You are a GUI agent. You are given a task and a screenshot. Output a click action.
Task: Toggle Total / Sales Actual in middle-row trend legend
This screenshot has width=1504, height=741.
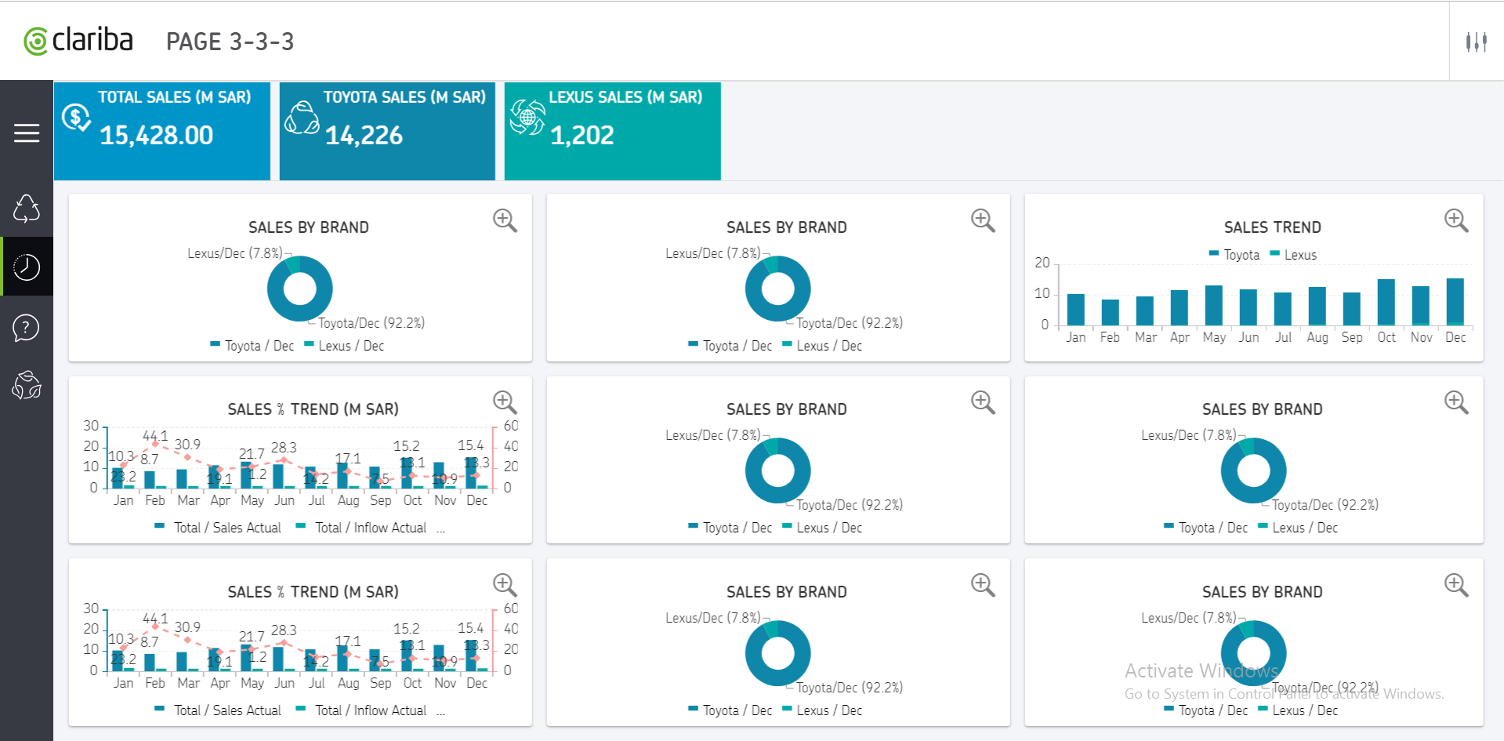click(x=218, y=528)
